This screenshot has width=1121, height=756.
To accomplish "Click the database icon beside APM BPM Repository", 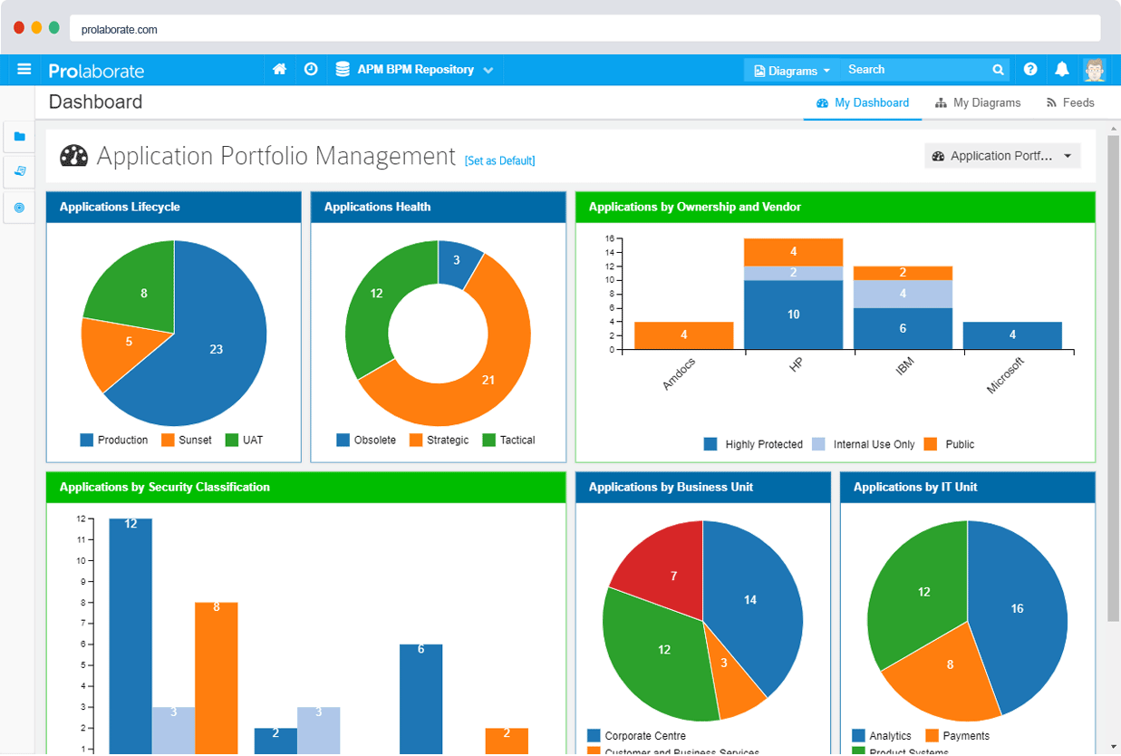I will click(342, 69).
